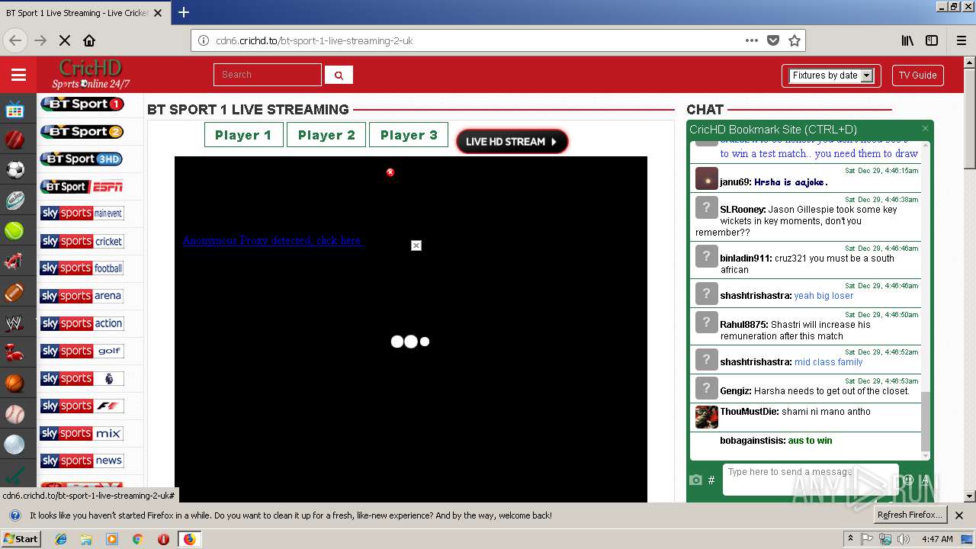Screen dimensions: 976x549
Task: Open page actions three-dot menu
Action: point(752,40)
